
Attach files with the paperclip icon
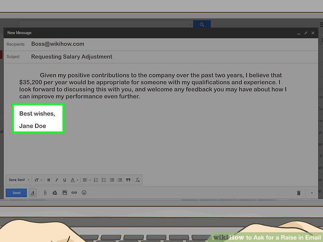(x=45, y=193)
